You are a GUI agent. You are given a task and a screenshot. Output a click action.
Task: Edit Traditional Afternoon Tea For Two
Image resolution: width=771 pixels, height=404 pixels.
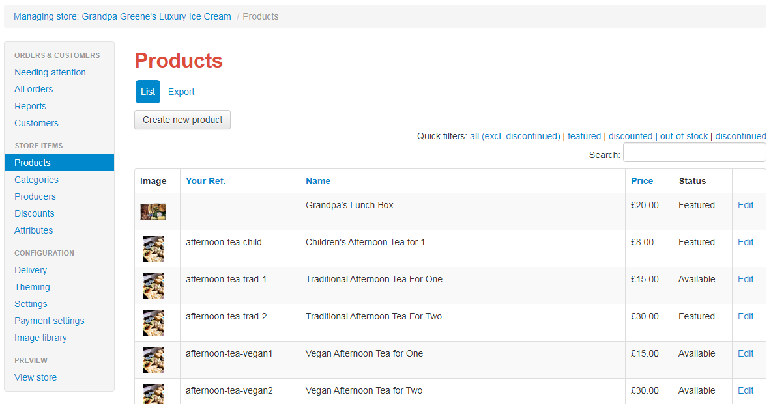tap(746, 317)
